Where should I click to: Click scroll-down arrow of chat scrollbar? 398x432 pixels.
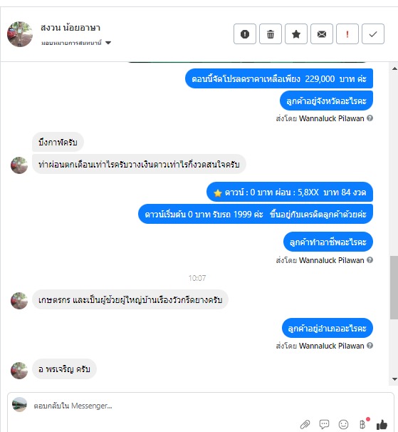click(x=394, y=379)
